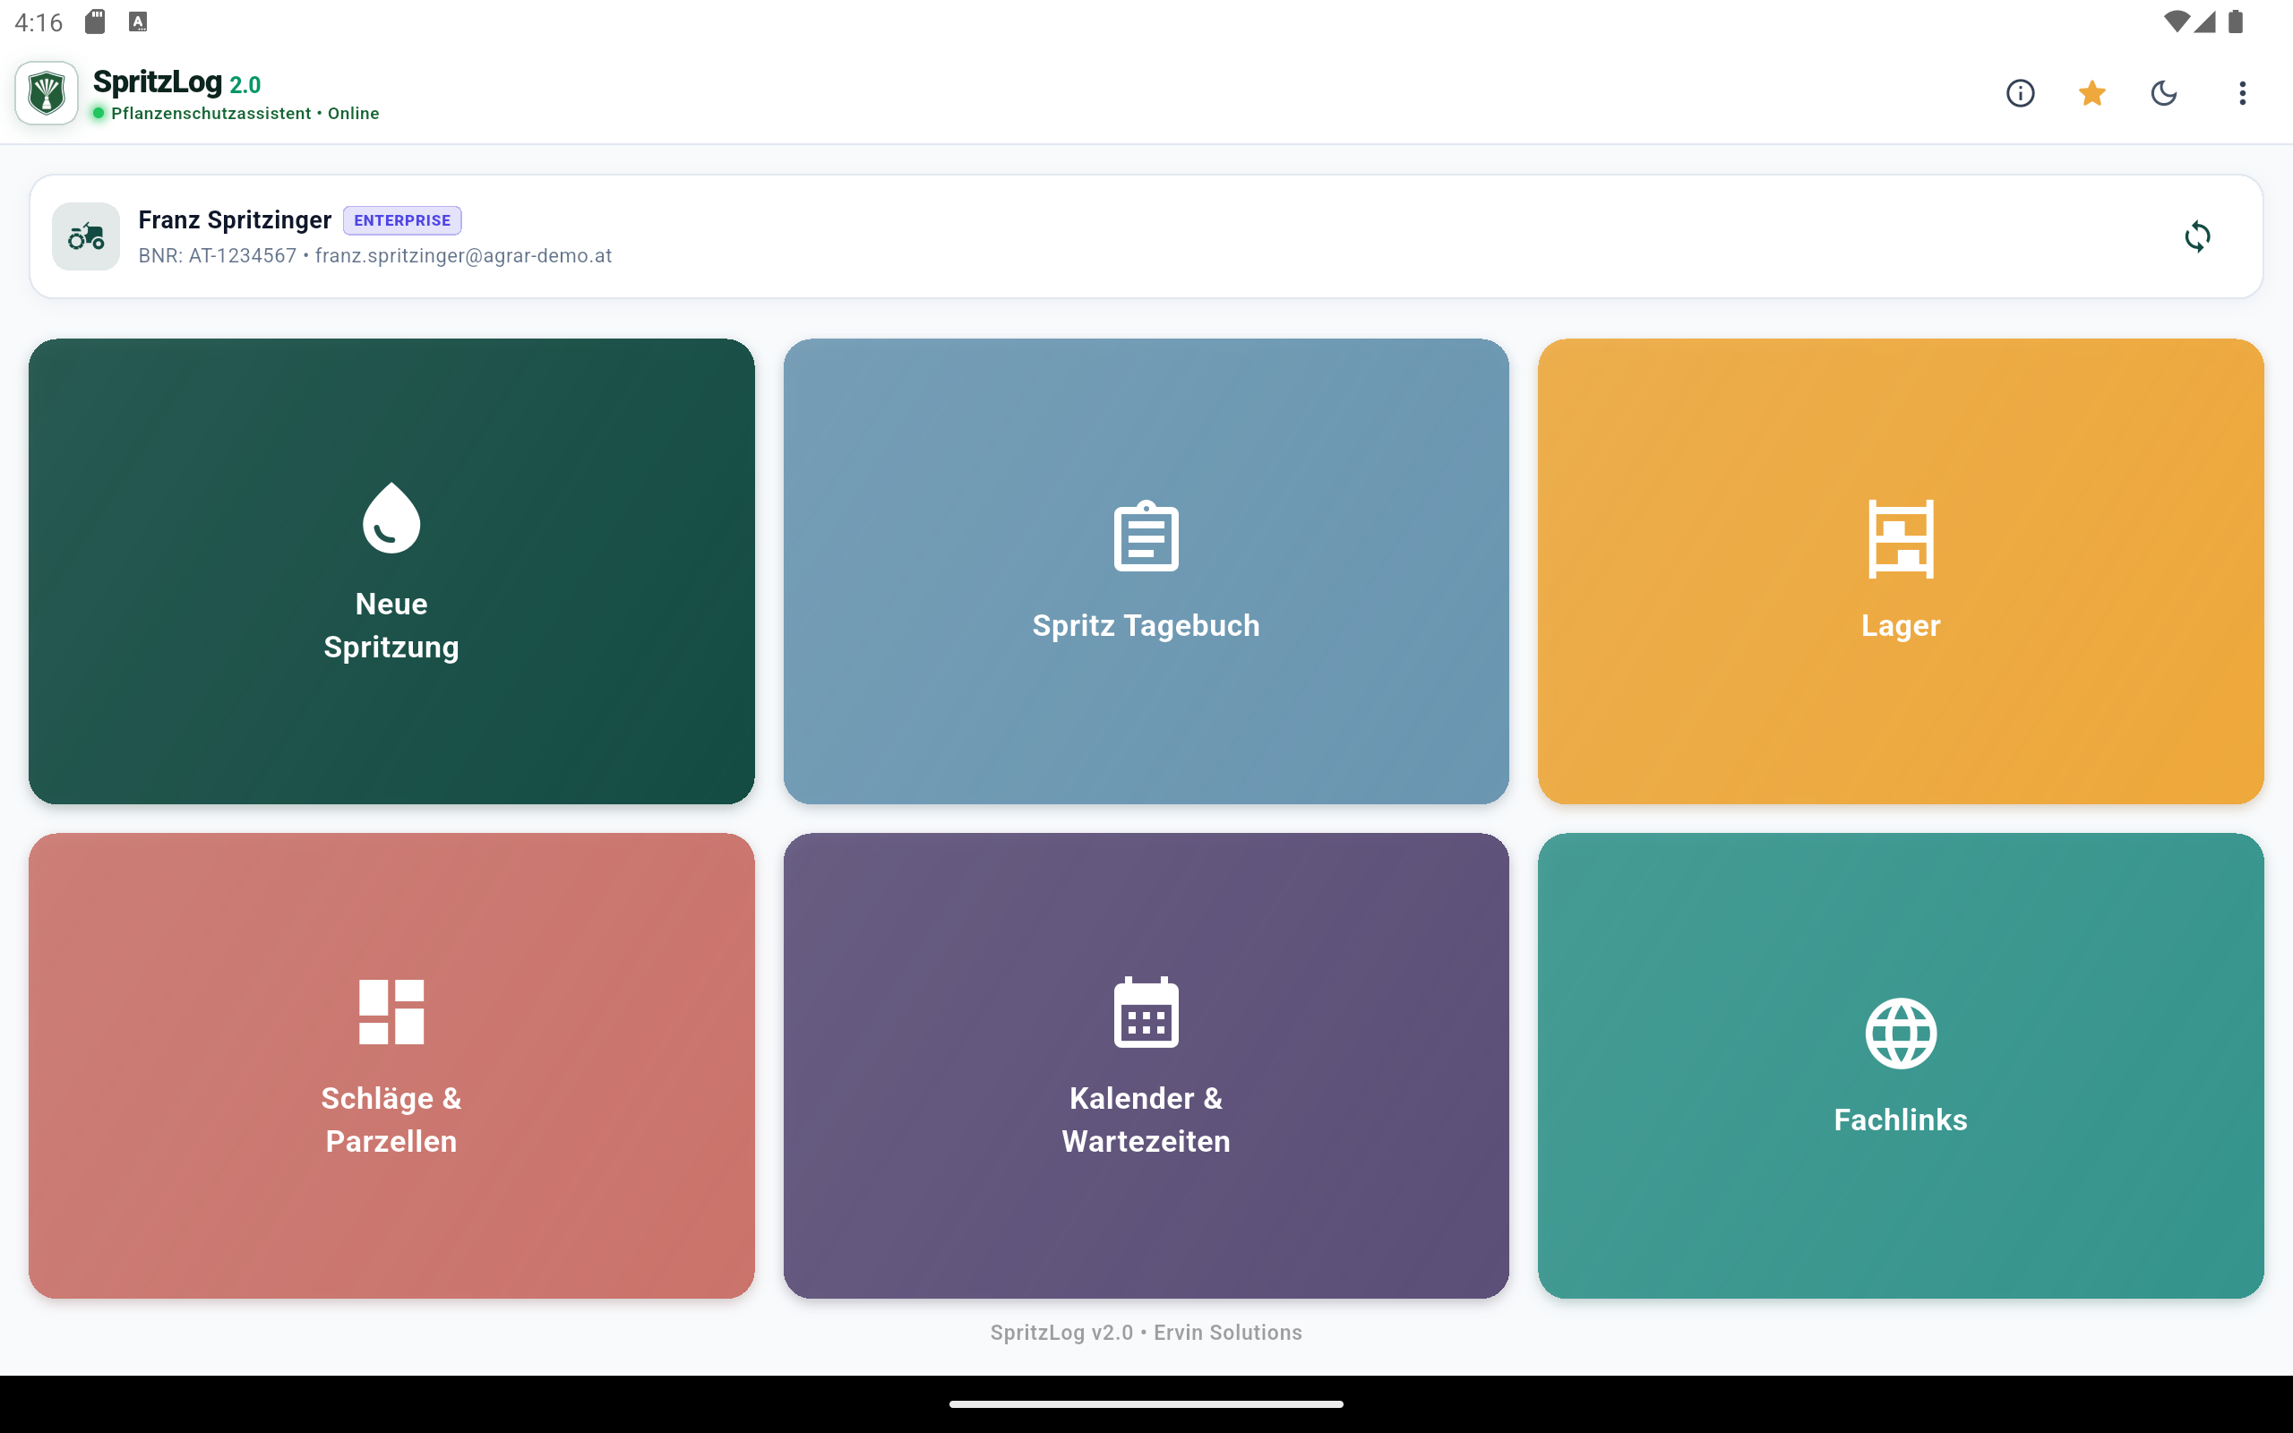Tap the cellular signal status icon
Screen dimensions: 2293x1433
[x=2205, y=21]
